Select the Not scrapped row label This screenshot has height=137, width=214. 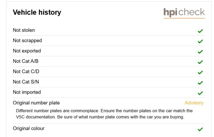coord(27,41)
